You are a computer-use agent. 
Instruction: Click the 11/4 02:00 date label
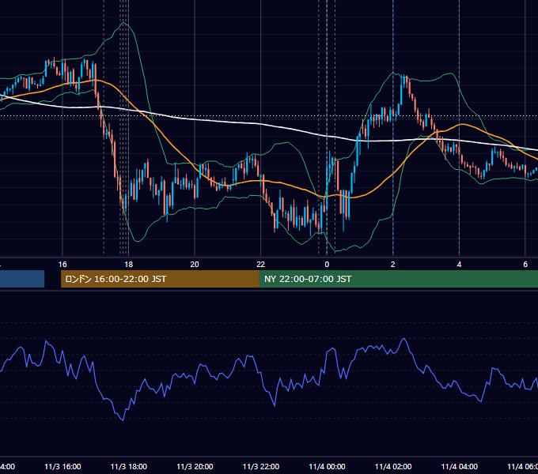pos(393,467)
